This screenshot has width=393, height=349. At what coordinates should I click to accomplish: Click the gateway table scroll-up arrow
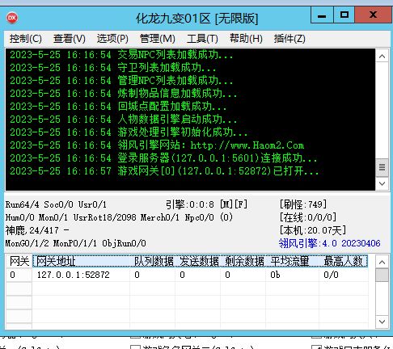click(x=382, y=262)
